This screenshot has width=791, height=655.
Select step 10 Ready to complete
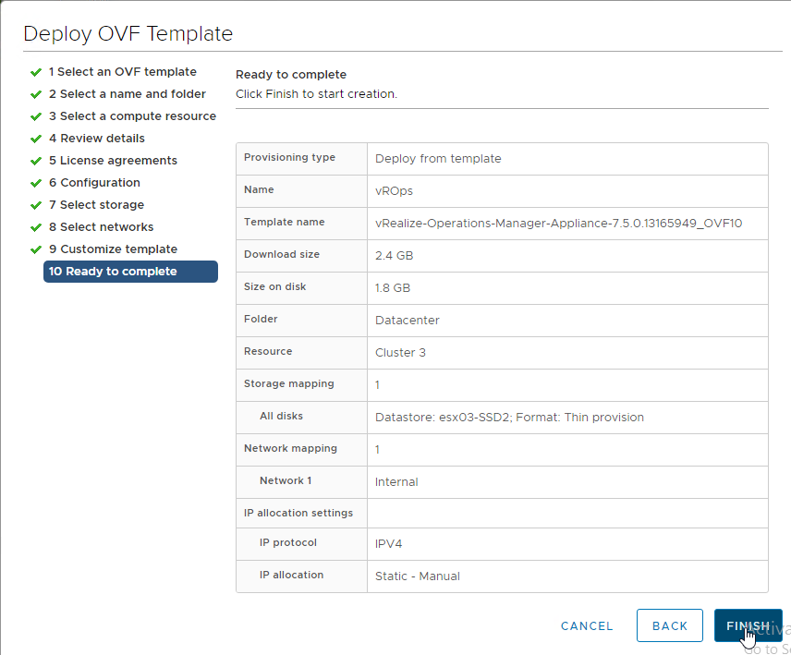pos(130,272)
